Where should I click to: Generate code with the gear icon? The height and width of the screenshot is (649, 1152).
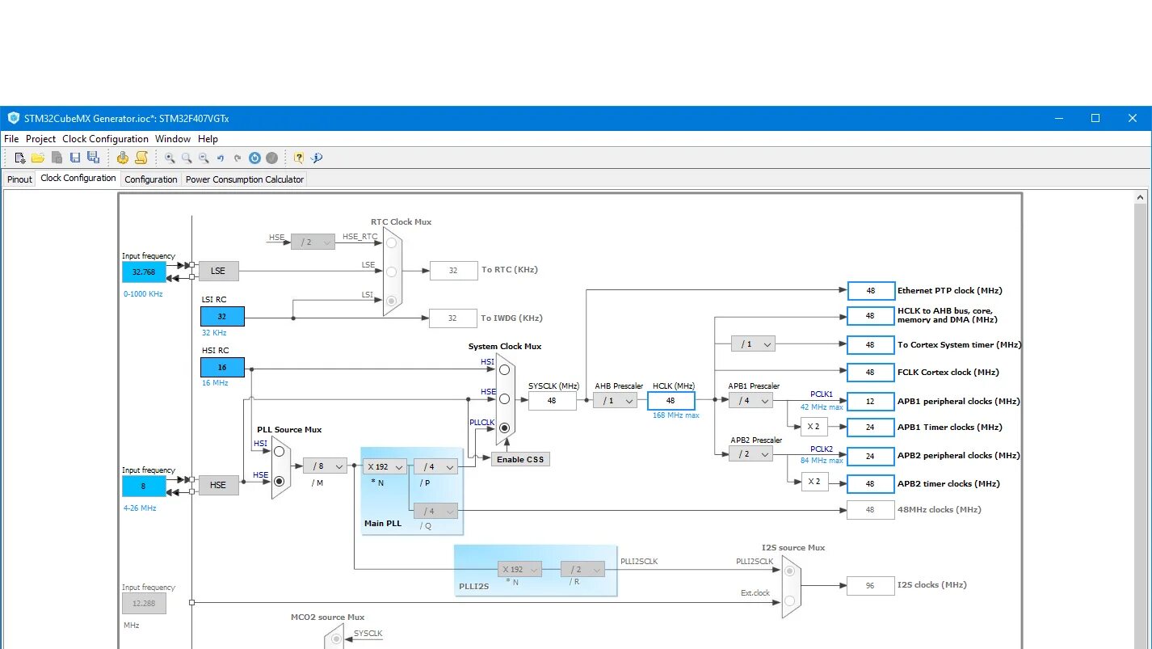(123, 158)
